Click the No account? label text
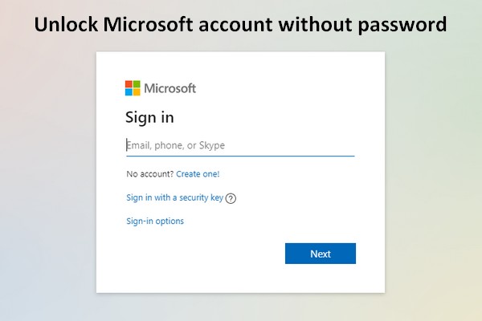 pos(150,174)
